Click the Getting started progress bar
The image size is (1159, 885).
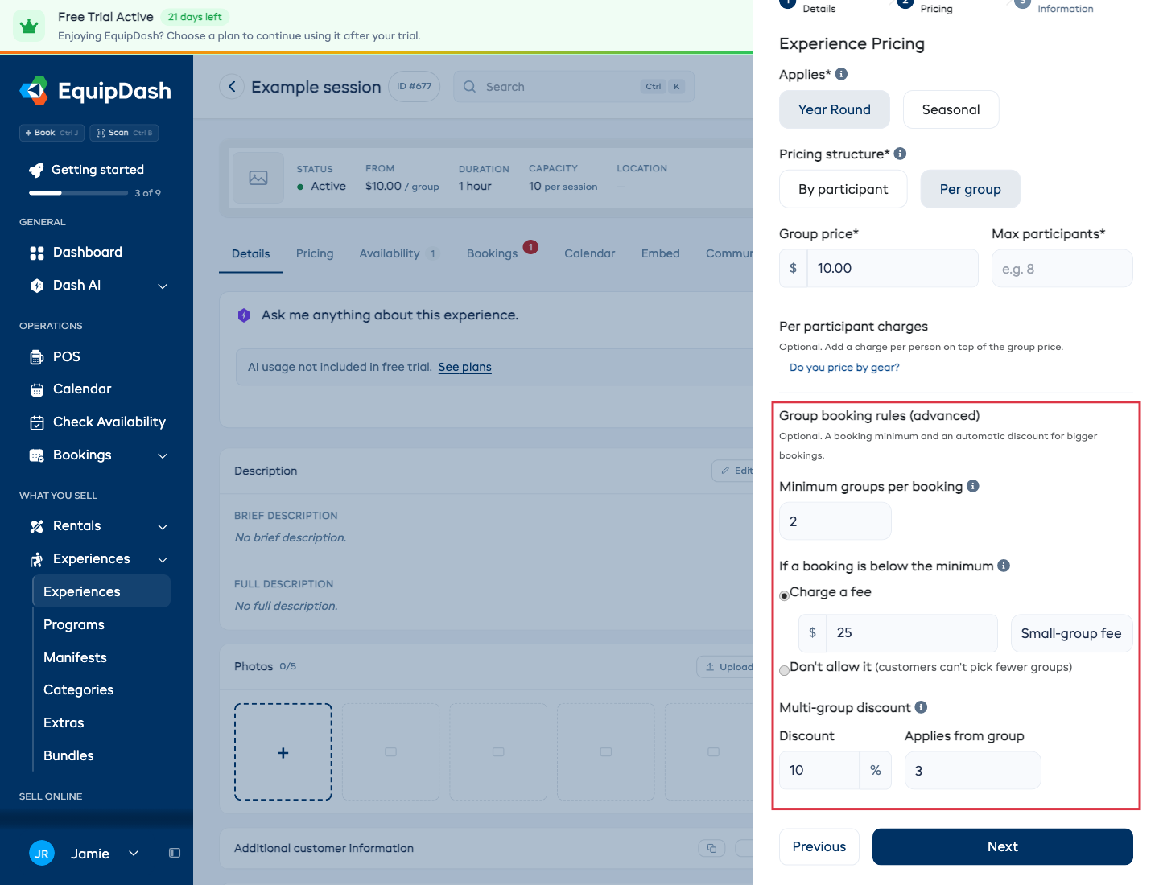pyautogui.click(x=78, y=193)
